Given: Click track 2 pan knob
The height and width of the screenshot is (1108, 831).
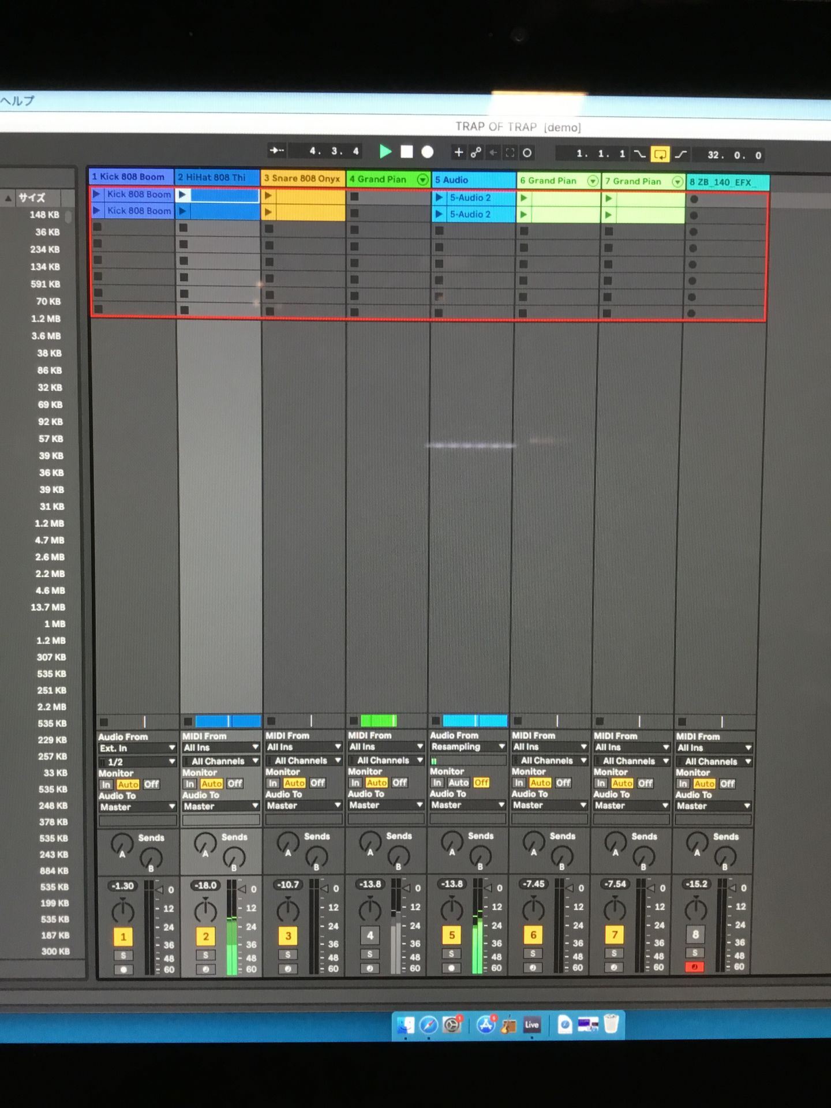Looking at the screenshot, I should (x=205, y=912).
